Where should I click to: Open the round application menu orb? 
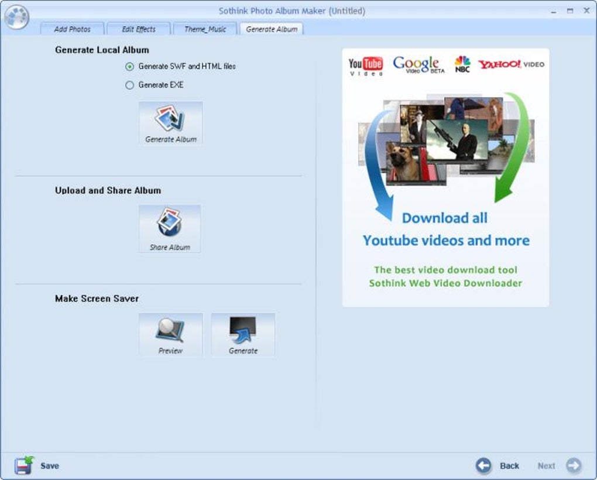point(16,16)
